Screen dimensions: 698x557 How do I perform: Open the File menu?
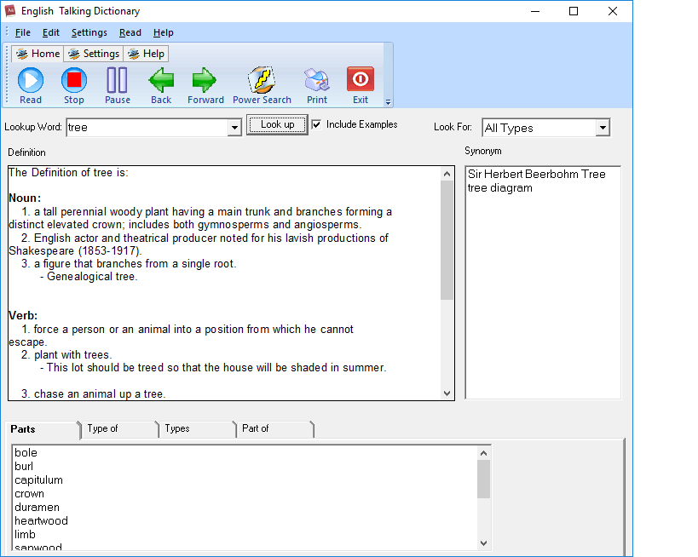click(x=23, y=32)
